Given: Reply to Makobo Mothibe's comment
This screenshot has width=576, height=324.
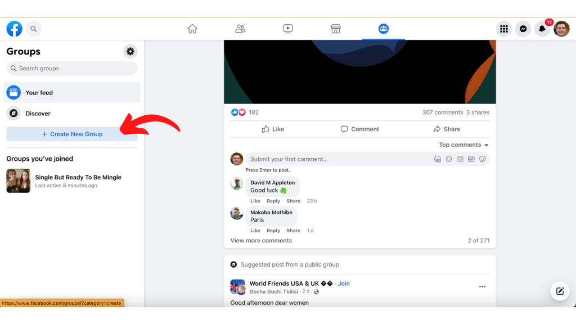Looking at the screenshot, I should click(x=273, y=231).
